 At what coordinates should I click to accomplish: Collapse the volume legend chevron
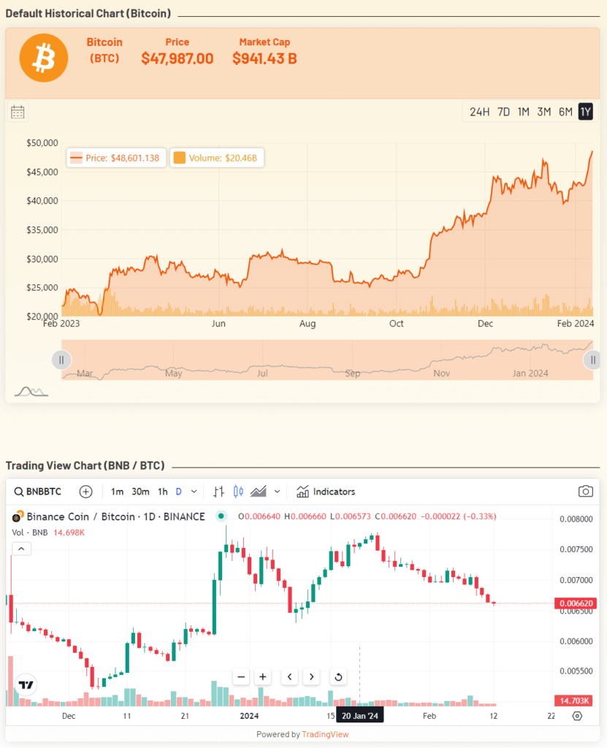click(x=20, y=548)
